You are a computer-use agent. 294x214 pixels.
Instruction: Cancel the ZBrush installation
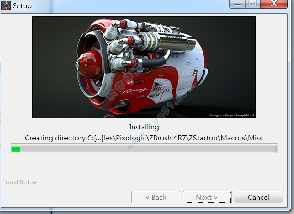pos(258,198)
